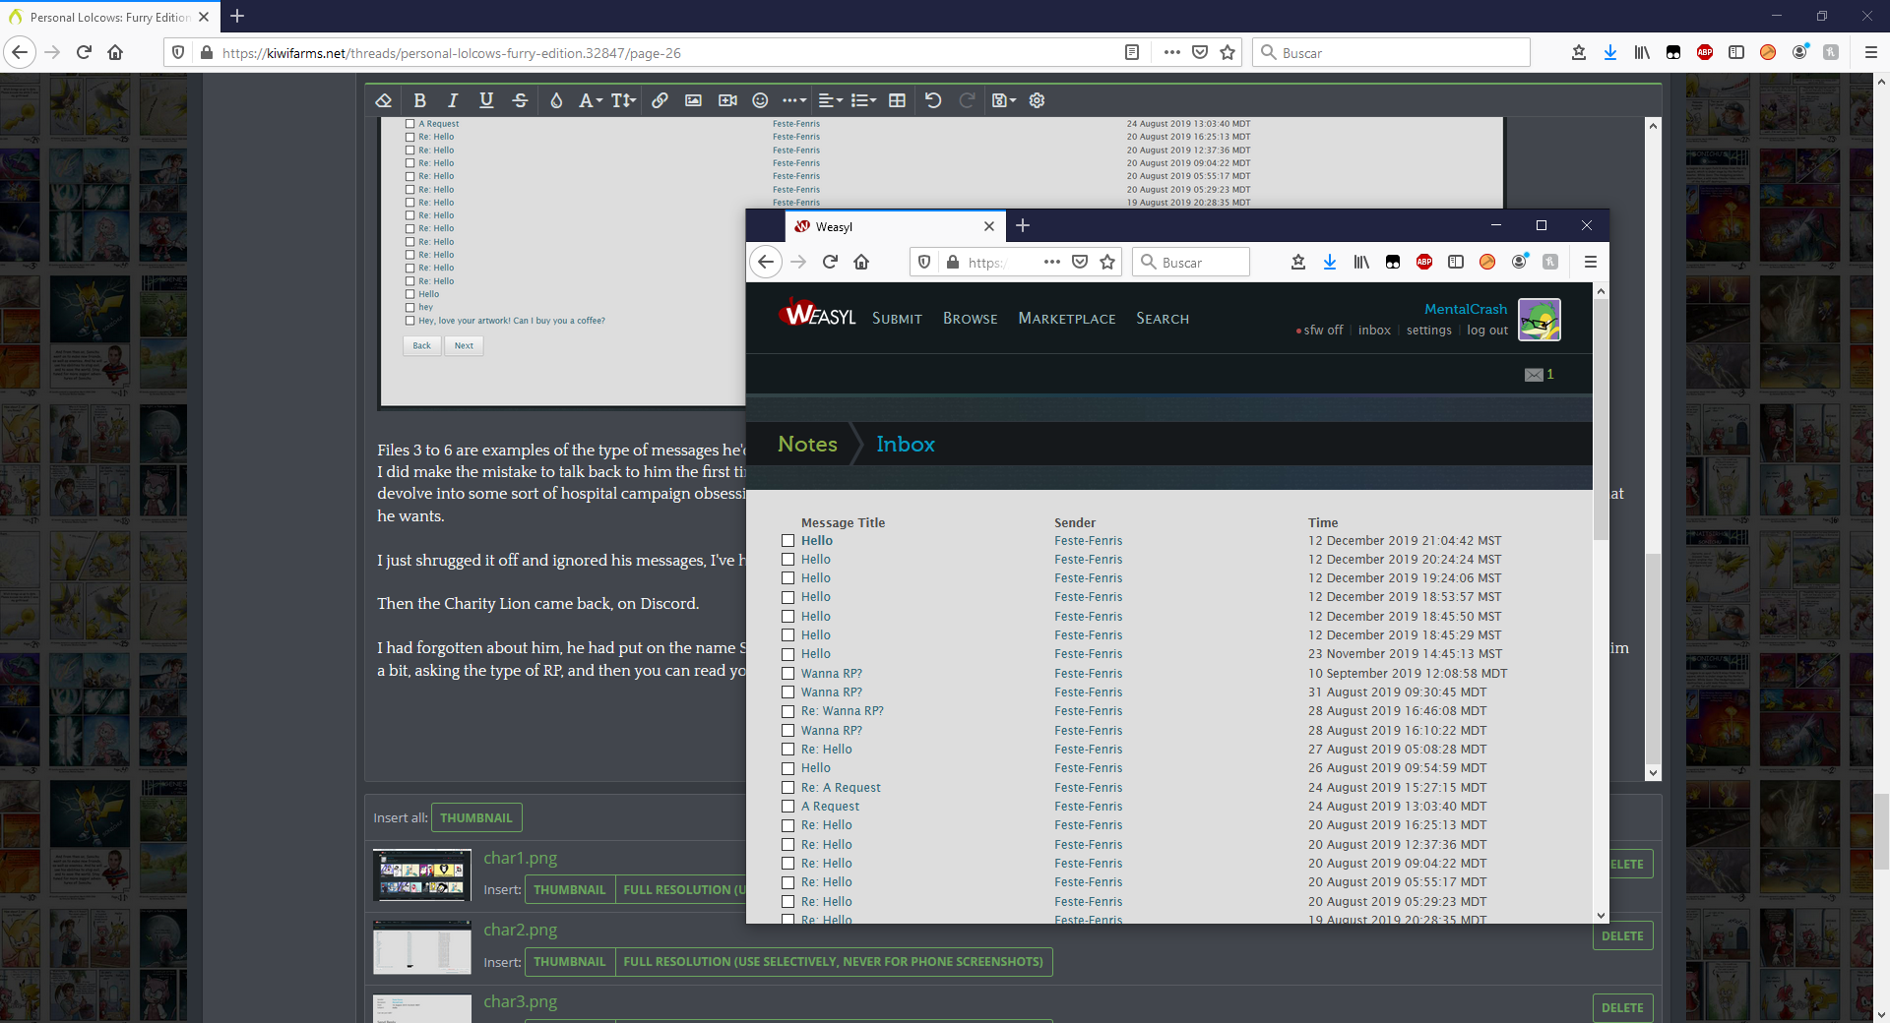Screen dimensions: 1890x1023
Task: Reload the Kiwi Farms page
Action: coord(84,53)
